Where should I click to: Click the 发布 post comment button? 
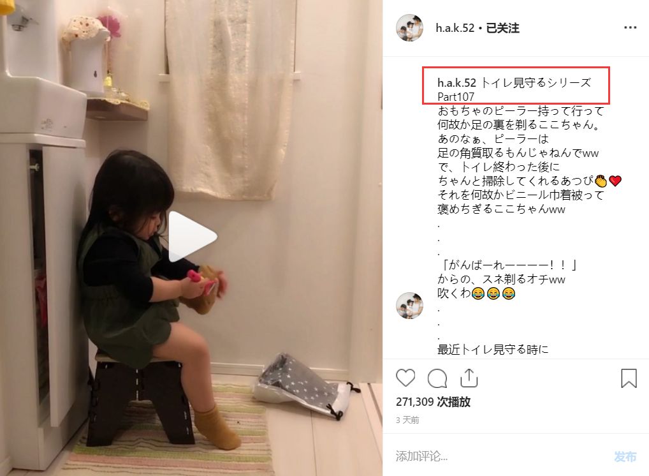pos(625,456)
